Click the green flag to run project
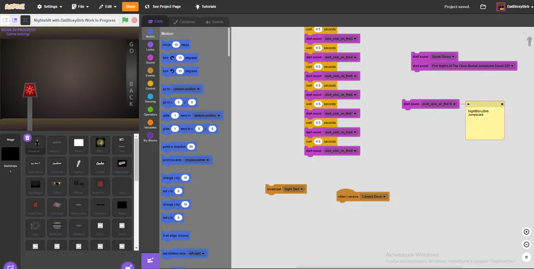 [125, 20]
